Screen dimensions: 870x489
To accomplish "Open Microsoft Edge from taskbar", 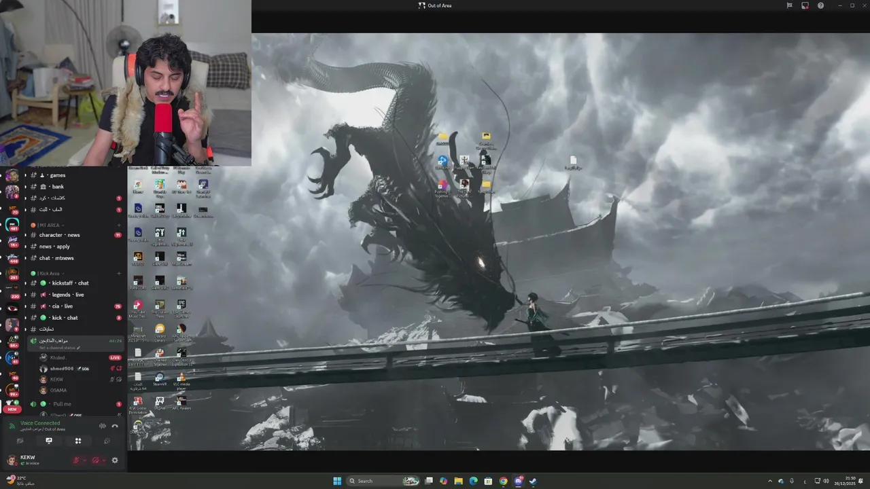I will pos(474,481).
